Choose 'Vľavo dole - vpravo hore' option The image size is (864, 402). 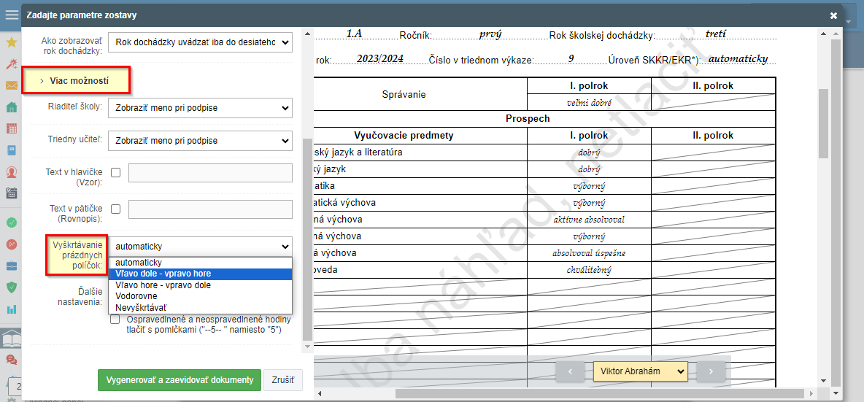[200, 274]
